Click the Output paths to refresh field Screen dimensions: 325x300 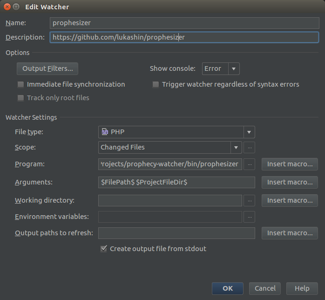point(176,233)
